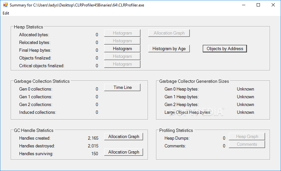
Task: Click the Handles surviving value 150
Action: click(95, 154)
